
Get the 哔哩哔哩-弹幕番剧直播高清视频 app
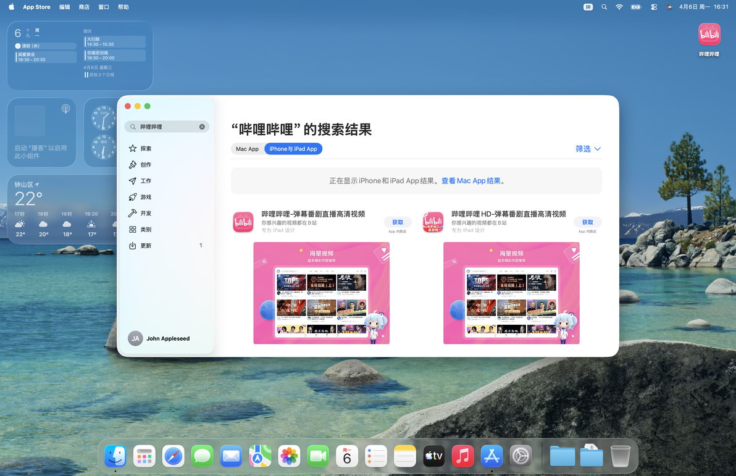point(398,222)
